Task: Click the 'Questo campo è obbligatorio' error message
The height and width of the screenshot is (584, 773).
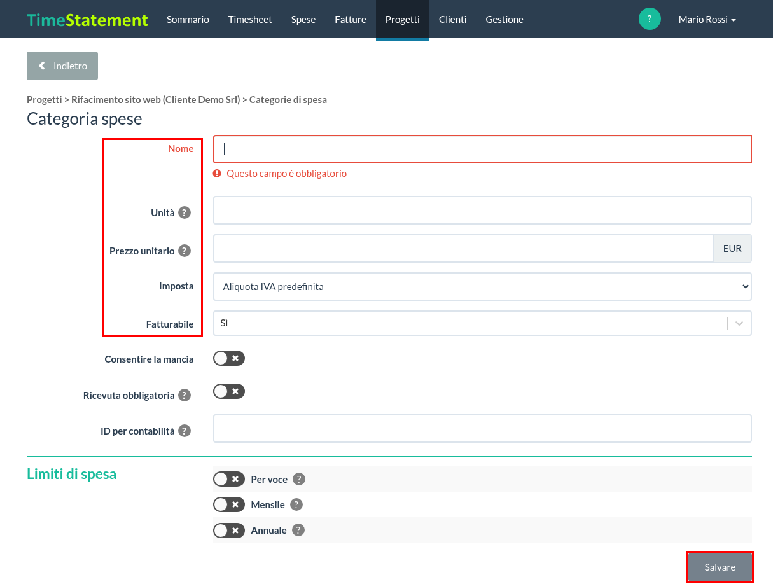Action: pos(286,173)
